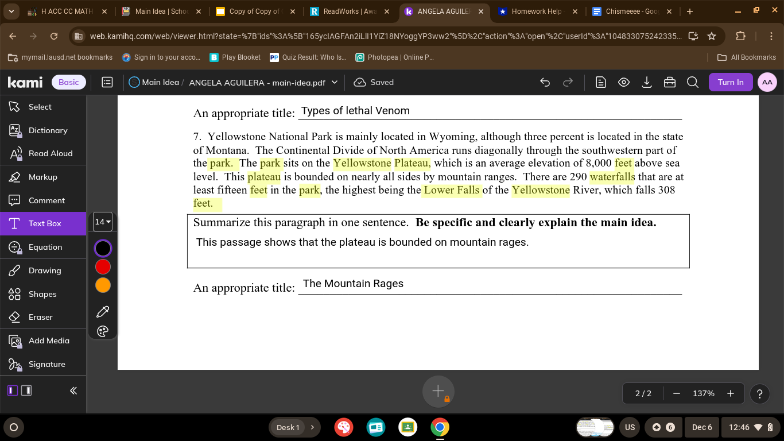Expand the ANGELA AGUILERA filename dropdown

pos(335,82)
